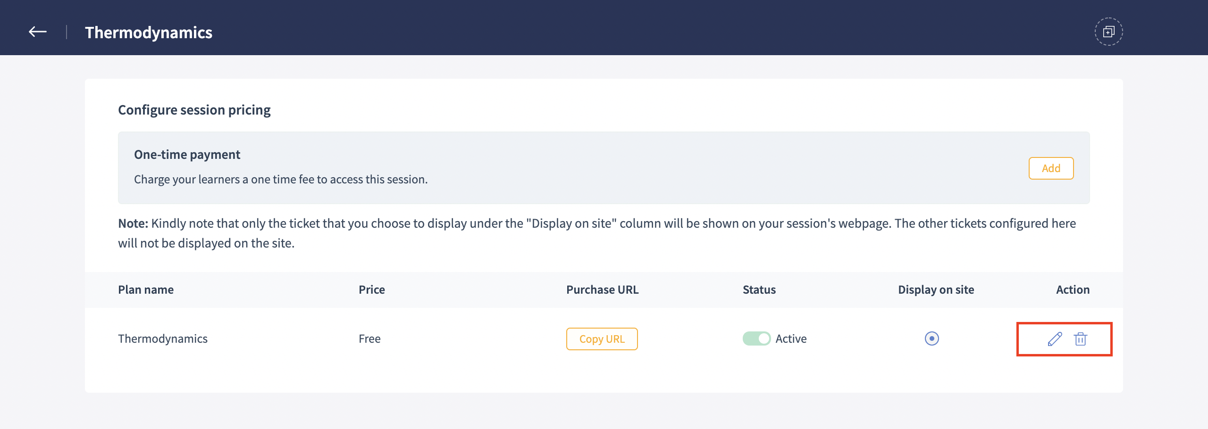1208x429 pixels.
Task: Click the Copy URL button
Action: [602, 339]
